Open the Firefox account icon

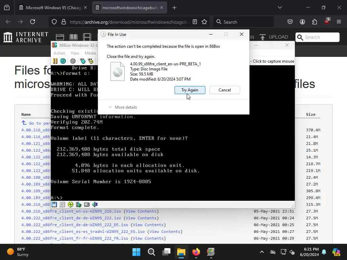pyautogui.click(x=302, y=22)
